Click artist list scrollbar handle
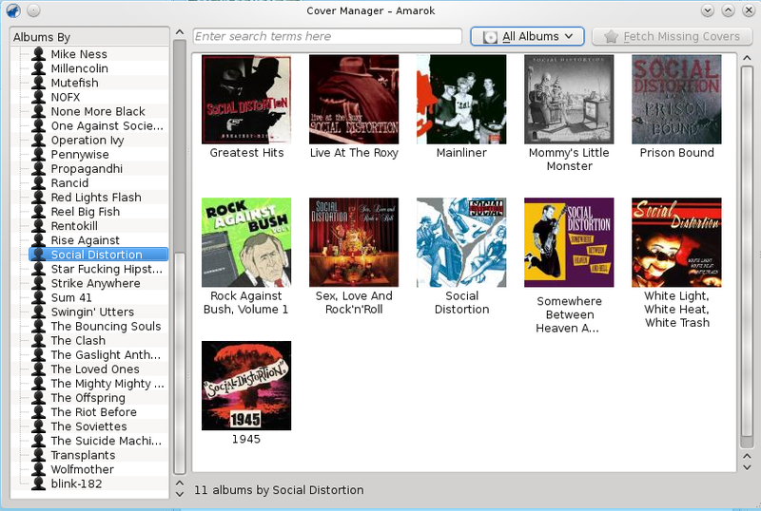Viewport: 761px width, 511px height. (180, 363)
